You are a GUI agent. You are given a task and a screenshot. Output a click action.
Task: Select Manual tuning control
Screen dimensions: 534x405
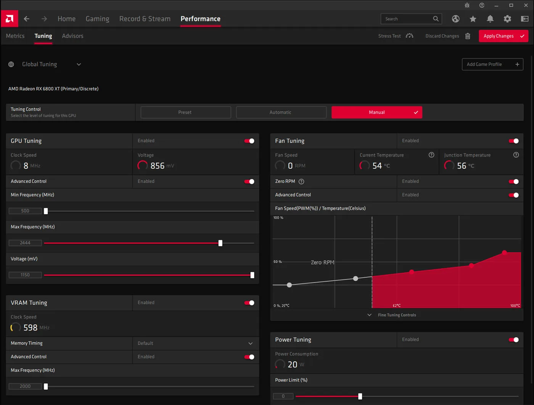(377, 112)
